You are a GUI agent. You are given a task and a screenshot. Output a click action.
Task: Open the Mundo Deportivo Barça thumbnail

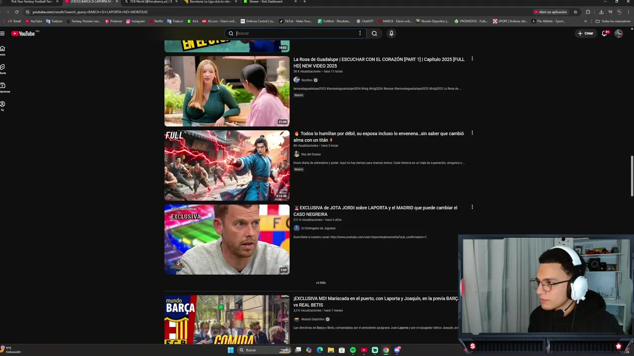coord(227,319)
